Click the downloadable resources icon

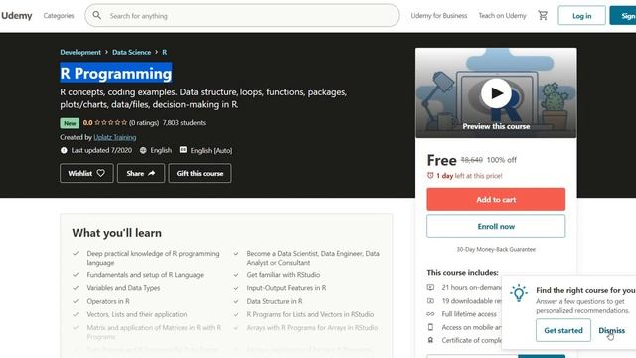pos(430,301)
